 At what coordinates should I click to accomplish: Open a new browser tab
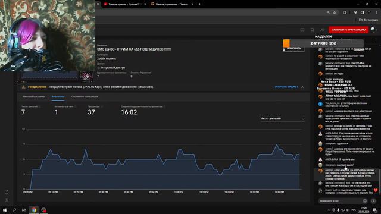200,4
